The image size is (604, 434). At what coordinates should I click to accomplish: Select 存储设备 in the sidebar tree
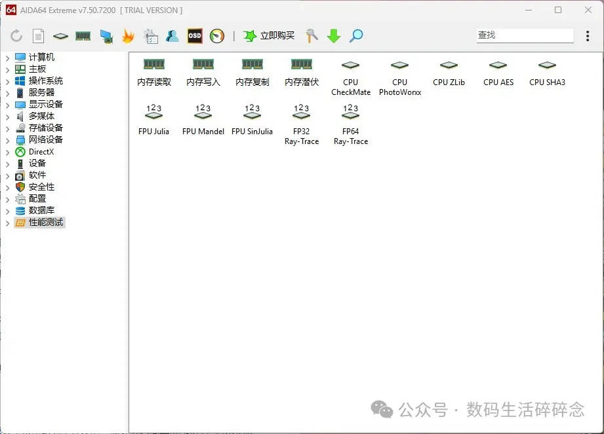pos(39,128)
